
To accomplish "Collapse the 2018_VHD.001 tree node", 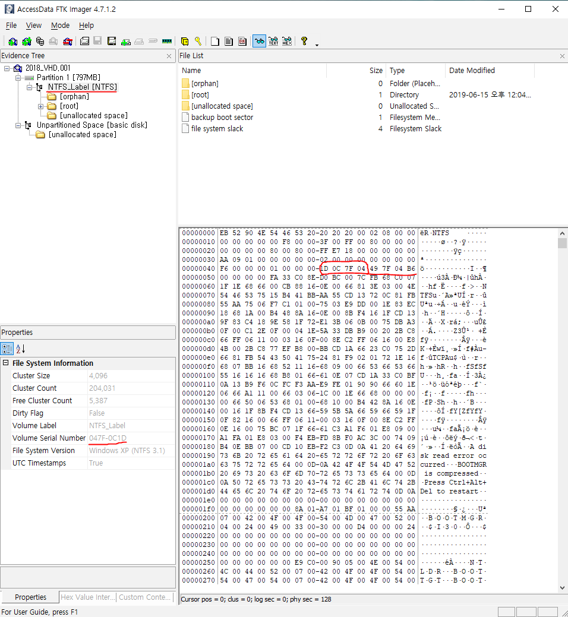I will tap(7, 68).
